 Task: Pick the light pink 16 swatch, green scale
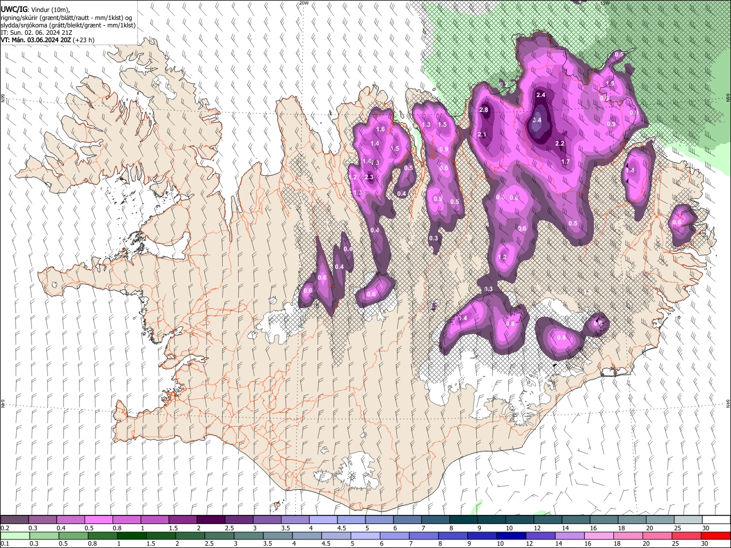(x=599, y=536)
